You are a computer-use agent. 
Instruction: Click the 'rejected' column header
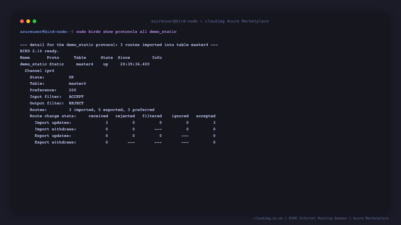click(x=125, y=116)
